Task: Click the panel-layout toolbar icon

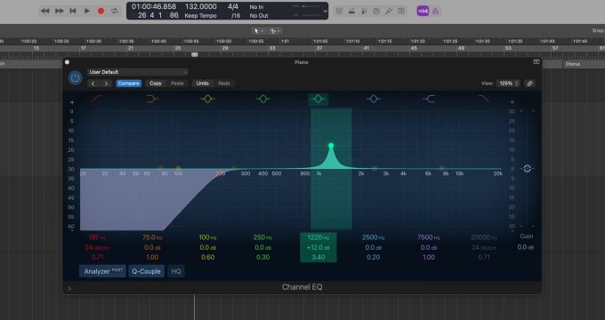Action: (x=401, y=11)
